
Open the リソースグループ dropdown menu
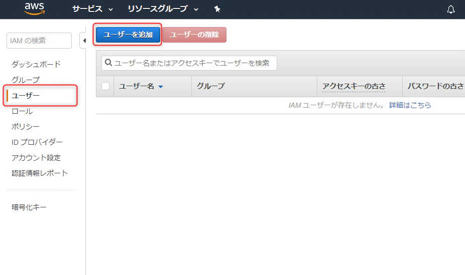click(163, 9)
